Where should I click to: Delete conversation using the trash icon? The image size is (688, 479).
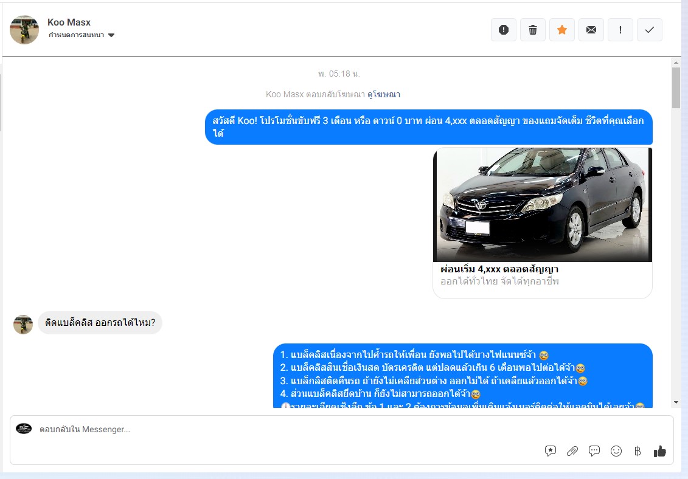(533, 30)
